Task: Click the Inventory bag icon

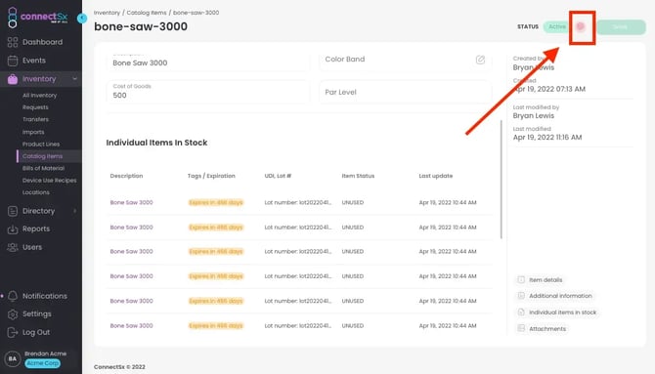Action: 13,79
